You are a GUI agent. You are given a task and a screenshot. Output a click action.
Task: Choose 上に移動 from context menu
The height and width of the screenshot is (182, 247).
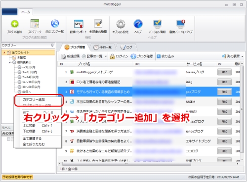tap(38, 126)
